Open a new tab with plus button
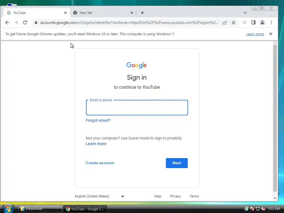The width and height of the screenshot is (284, 213). 142,13
